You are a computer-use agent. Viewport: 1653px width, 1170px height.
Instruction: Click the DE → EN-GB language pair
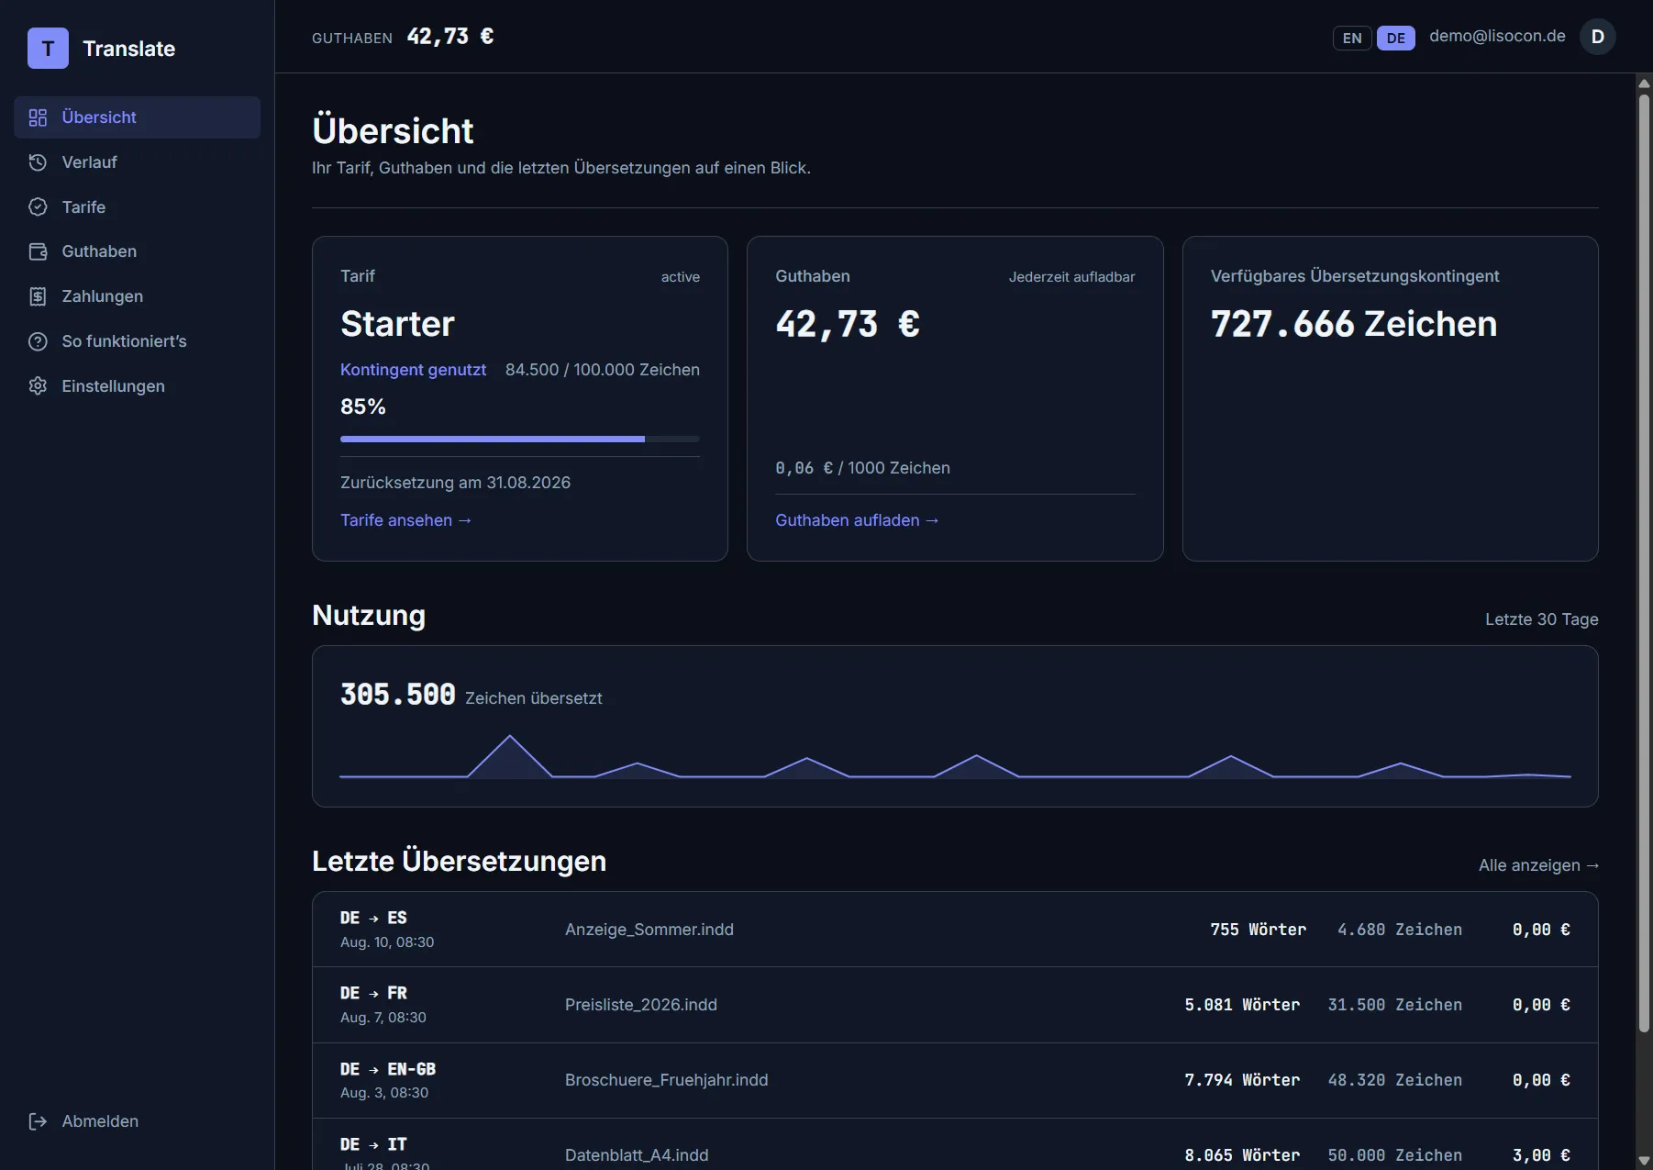point(388,1069)
